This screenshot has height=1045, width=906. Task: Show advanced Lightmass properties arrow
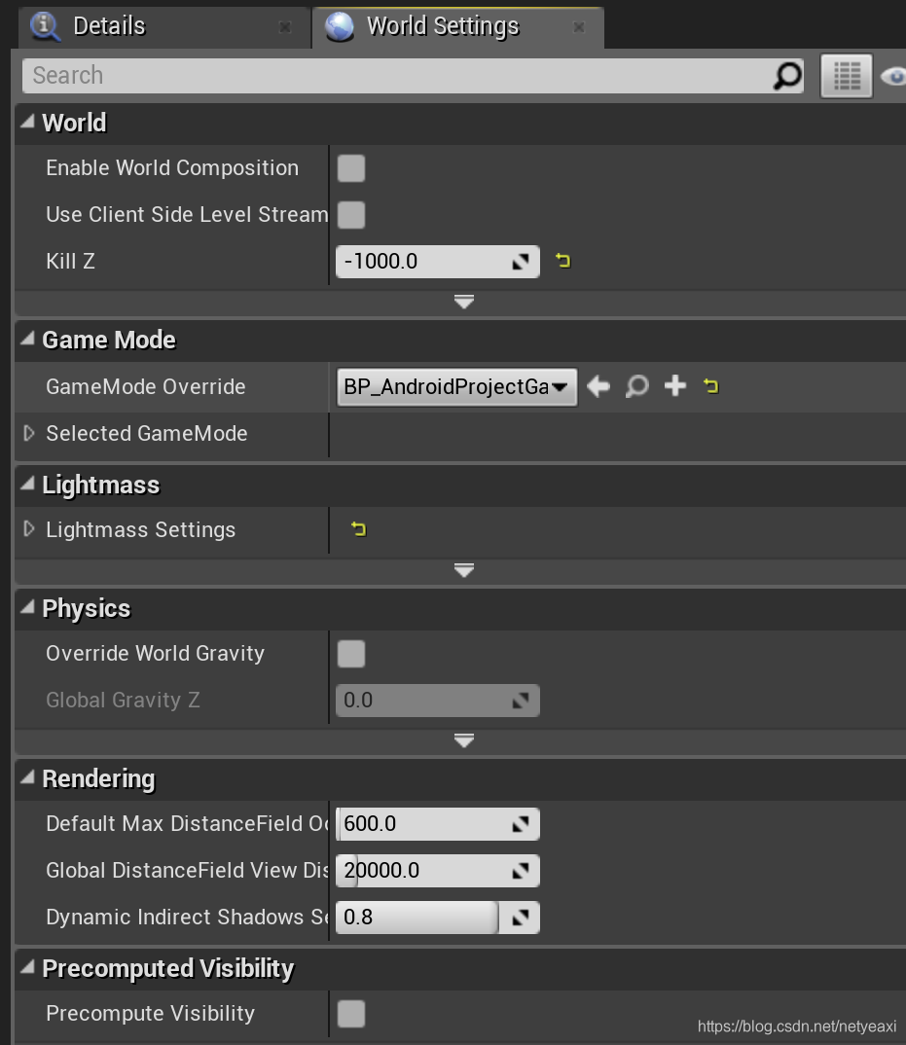coord(464,571)
